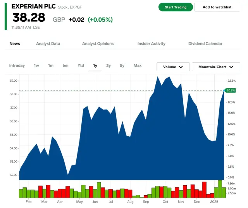Click the tallest green volume bar near 2025
Image resolution: width=248 pixels, height=208 pixels.
point(220,189)
